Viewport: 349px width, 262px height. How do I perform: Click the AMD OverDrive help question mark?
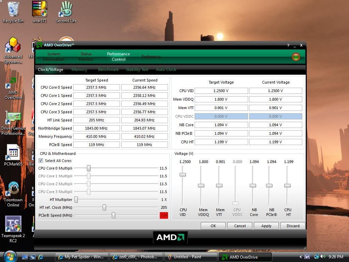(288, 45)
